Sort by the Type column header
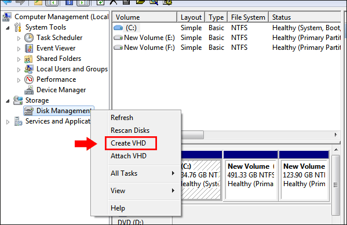The width and height of the screenshot is (347, 225). (216, 17)
